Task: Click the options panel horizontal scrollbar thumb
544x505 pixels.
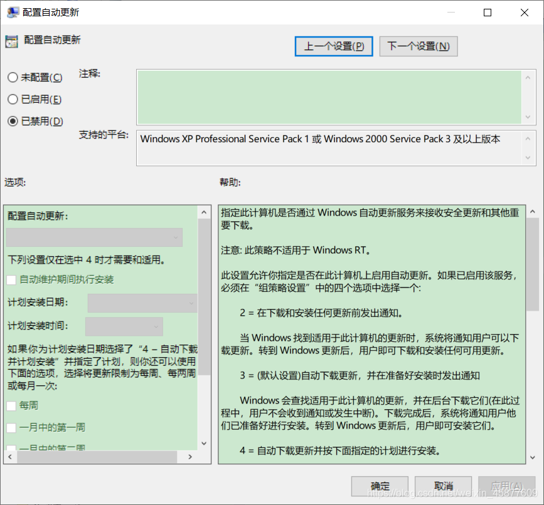Action: (x=97, y=457)
